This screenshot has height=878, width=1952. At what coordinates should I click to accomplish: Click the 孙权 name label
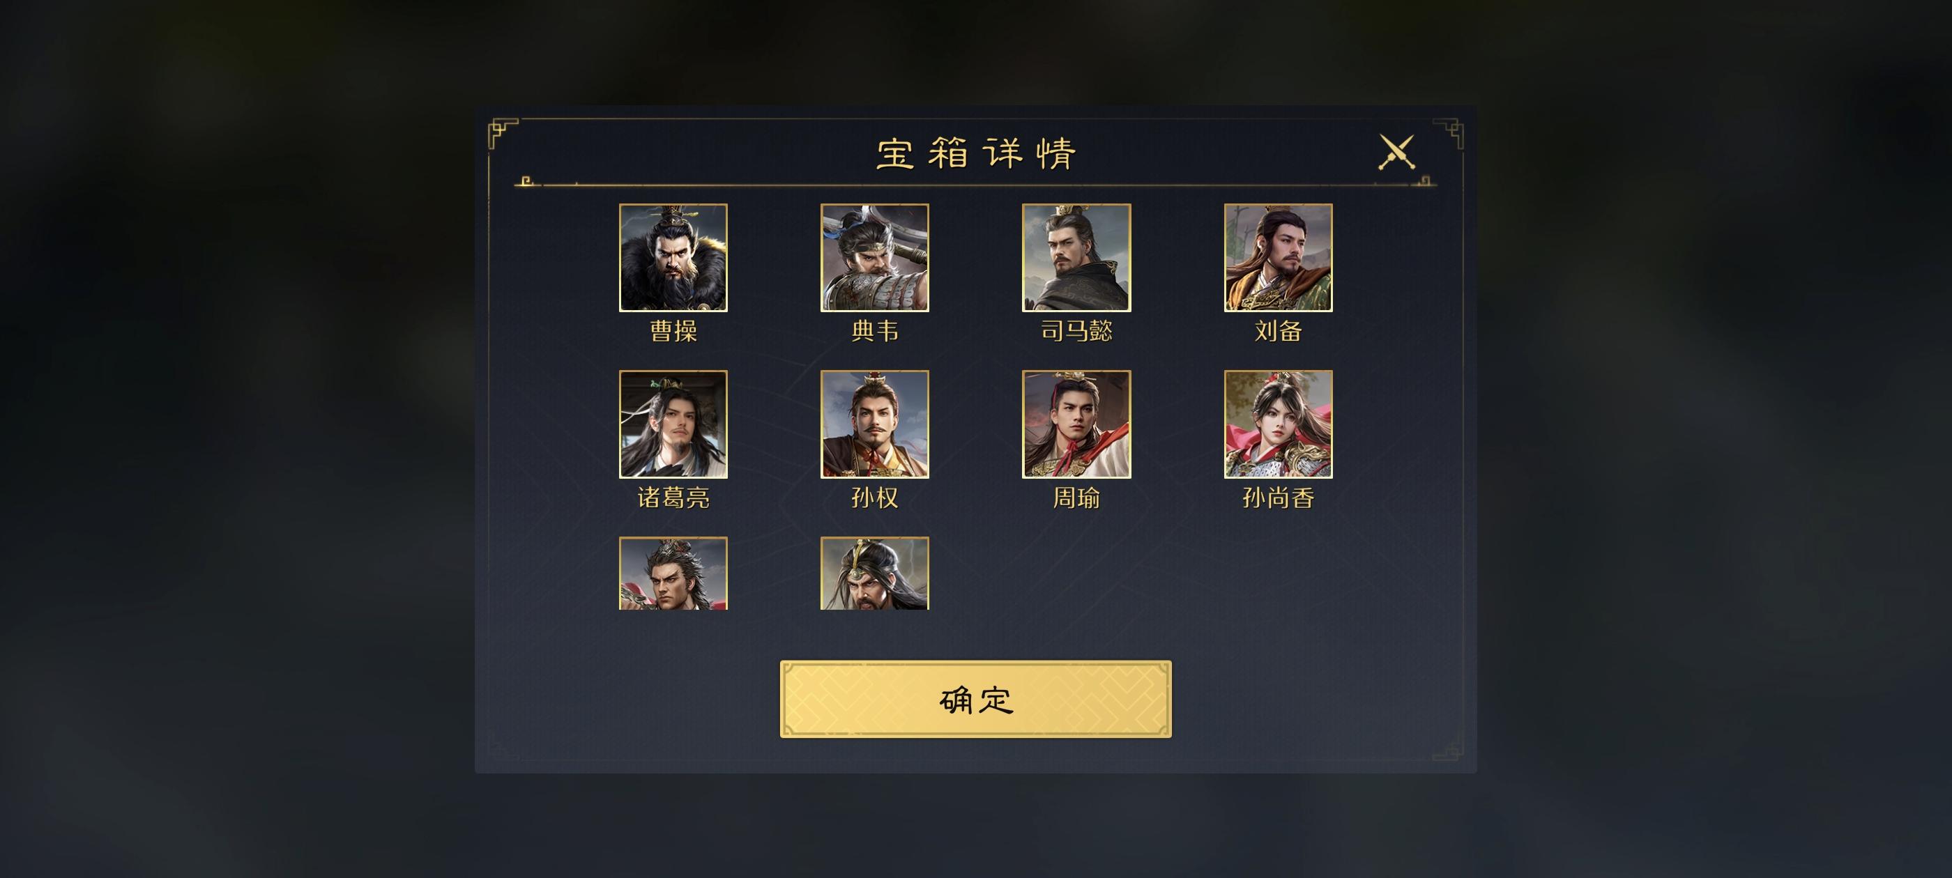pos(874,498)
